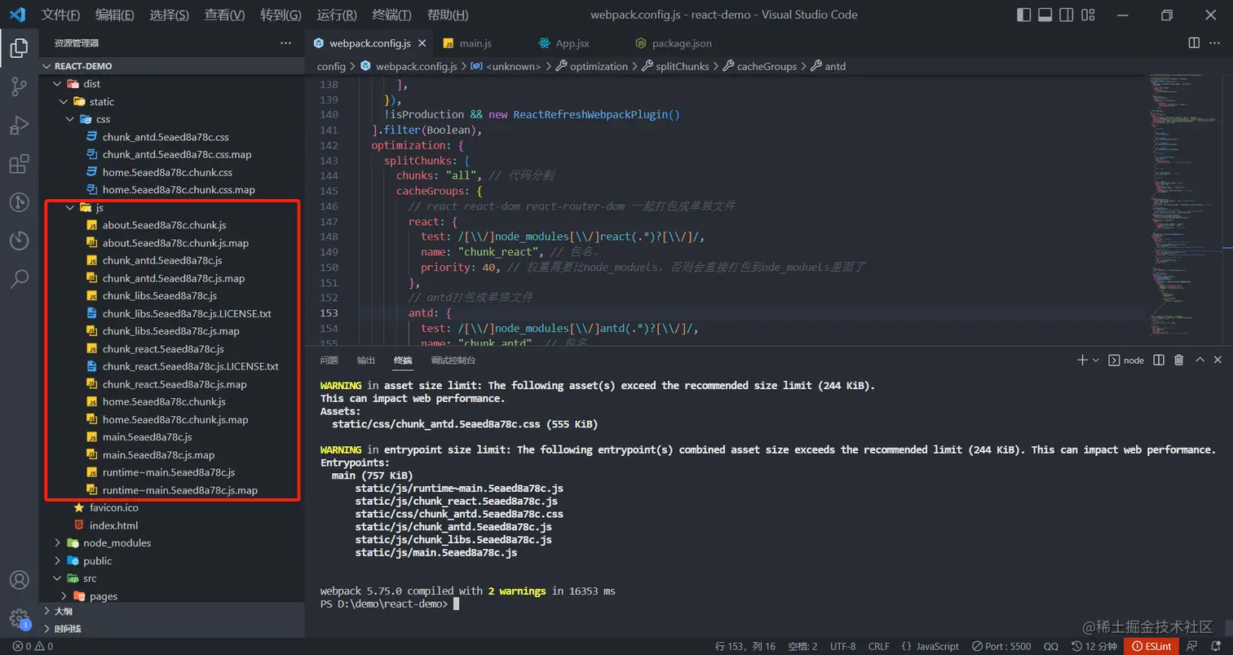Open the stopwatch timer view in activity bar

click(x=19, y=241)
